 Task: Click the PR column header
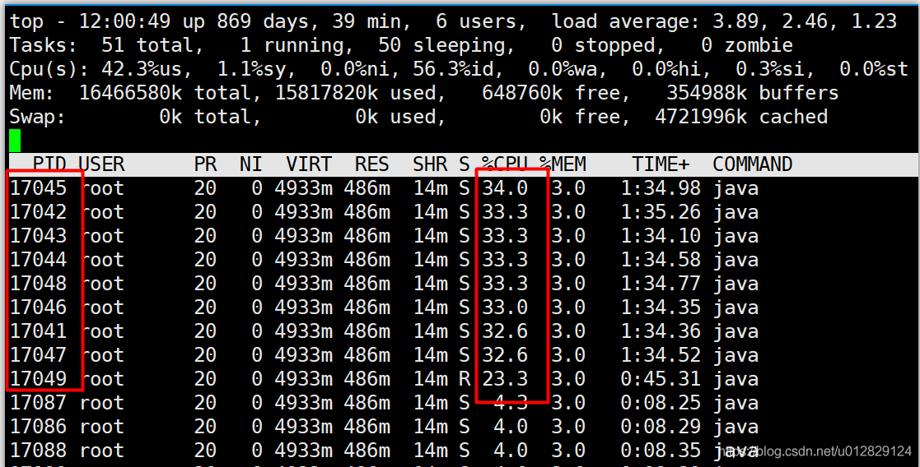[x=205, y=164]
